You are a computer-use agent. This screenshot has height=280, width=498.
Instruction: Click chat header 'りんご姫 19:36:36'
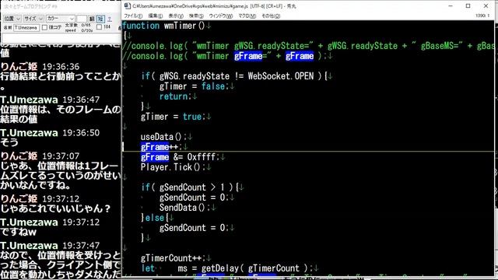(x=40, y=67)
